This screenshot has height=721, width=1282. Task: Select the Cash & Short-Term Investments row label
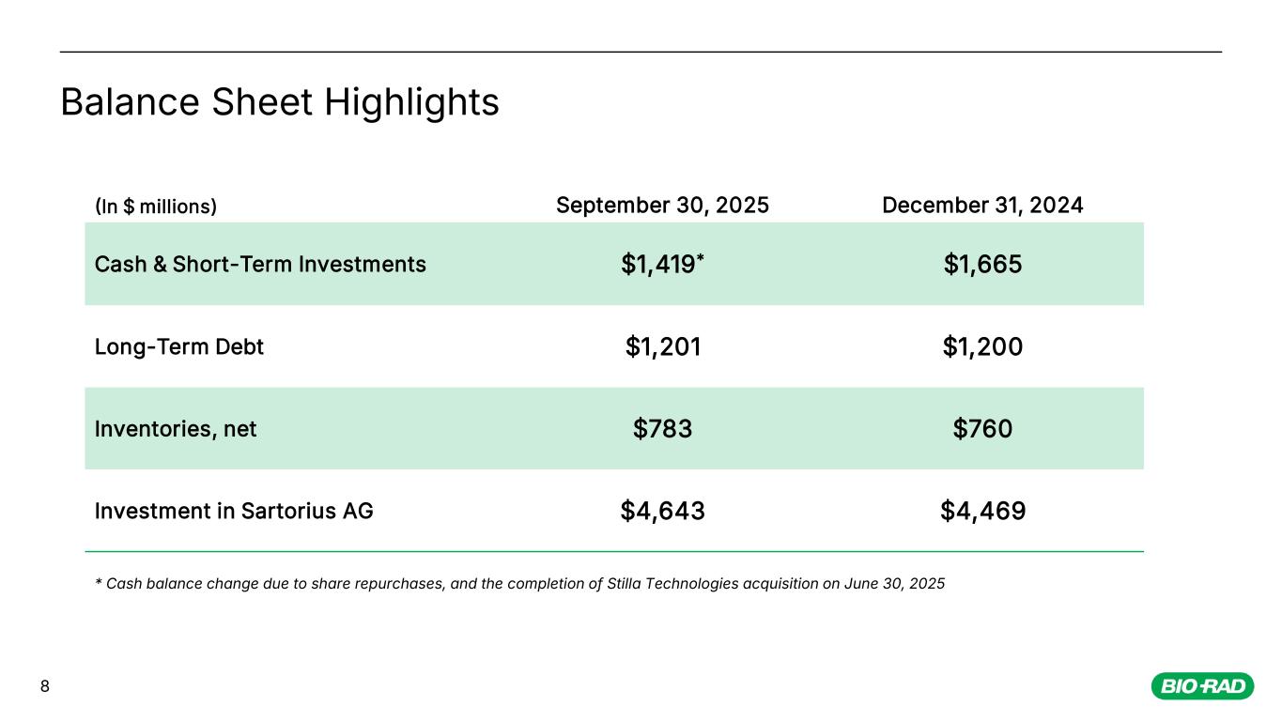coord(260,265)
